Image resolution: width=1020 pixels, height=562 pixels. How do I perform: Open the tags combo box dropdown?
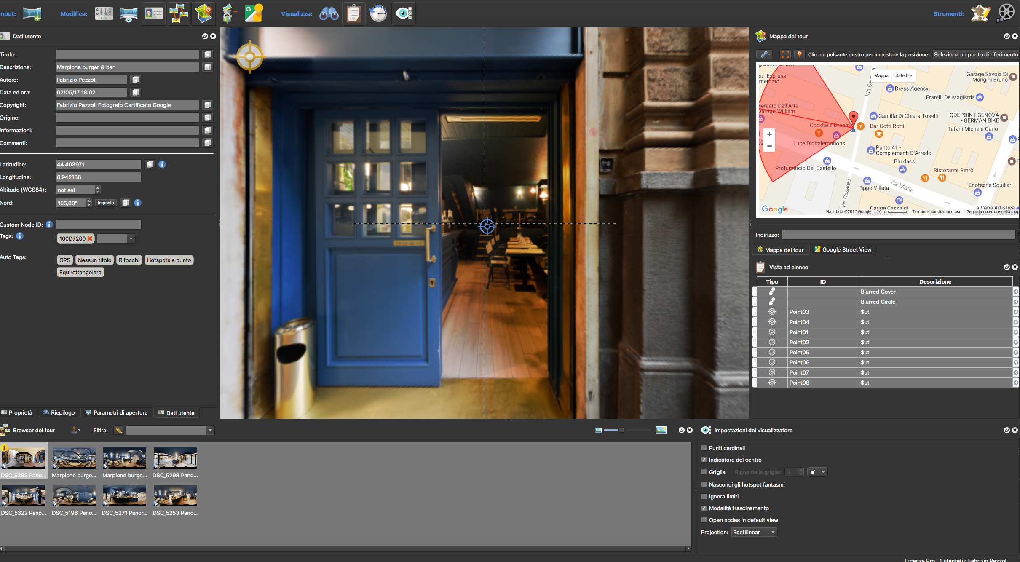[x=131, y=238]
